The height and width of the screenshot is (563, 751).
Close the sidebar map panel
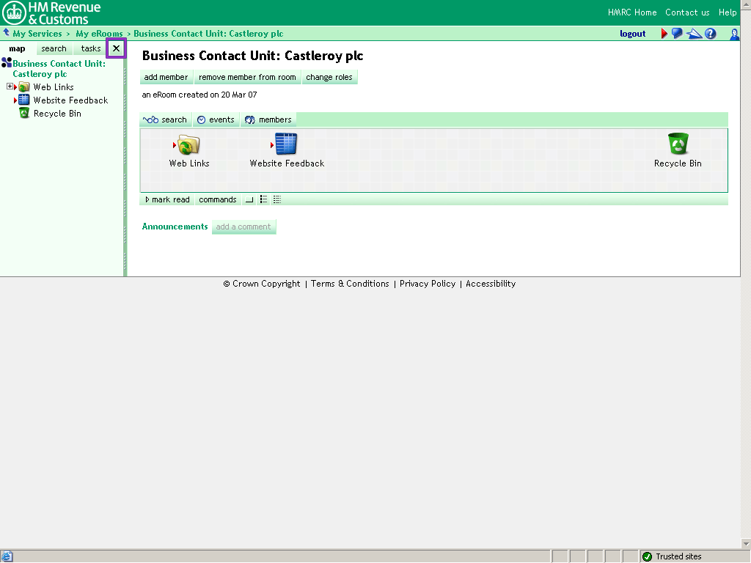click(x=116, y=48)
